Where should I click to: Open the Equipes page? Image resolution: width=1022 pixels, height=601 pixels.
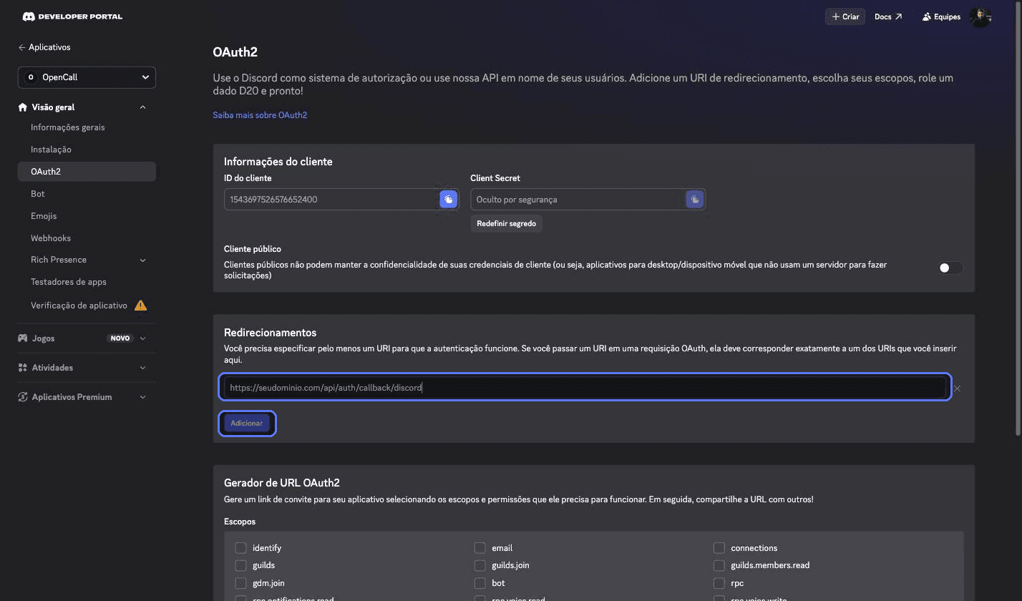941,16
